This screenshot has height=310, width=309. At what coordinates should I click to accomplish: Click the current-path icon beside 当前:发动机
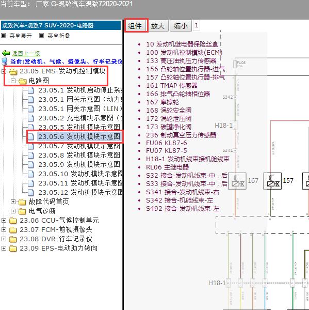pyautogui.click(x=4, y=61)
